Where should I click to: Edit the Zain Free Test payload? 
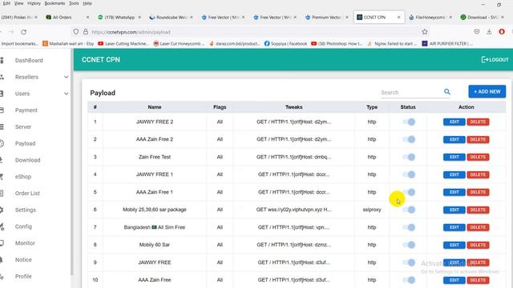pos(454,157)
